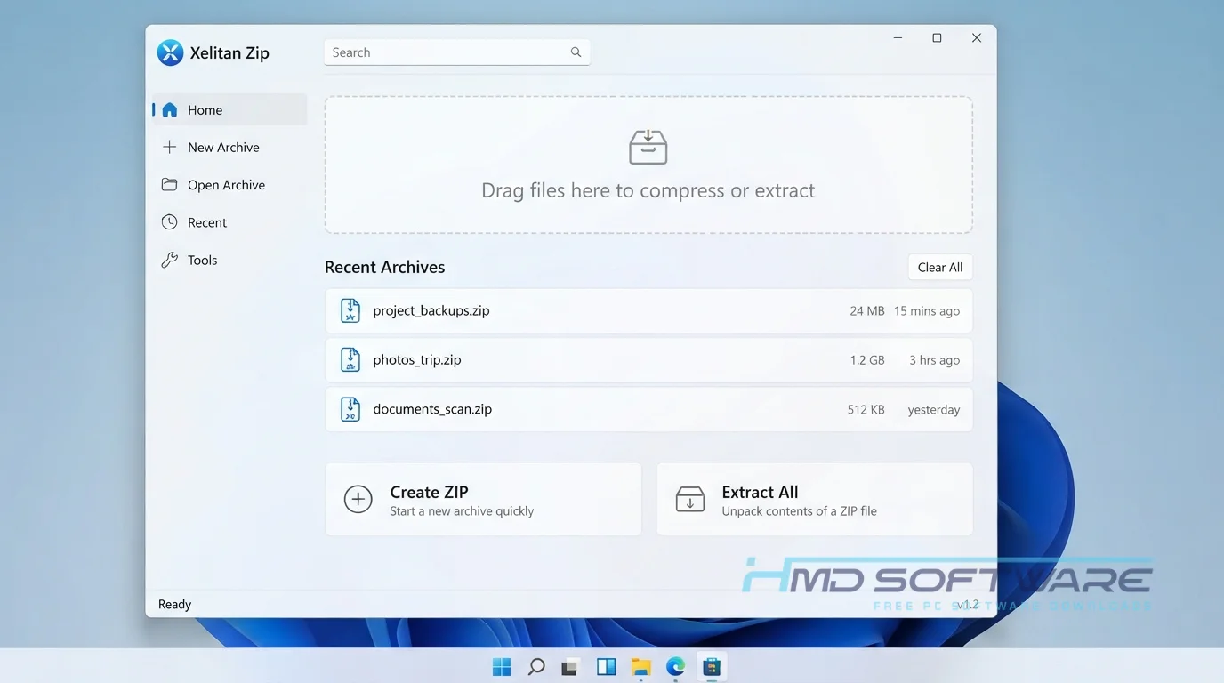
Task: Open taskbar Search
Action: pos(536,667)
